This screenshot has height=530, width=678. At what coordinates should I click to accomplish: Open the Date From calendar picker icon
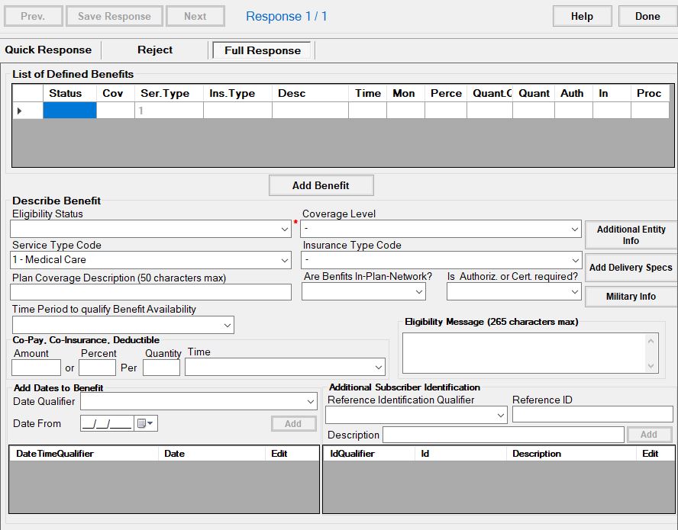click(145, 424)
